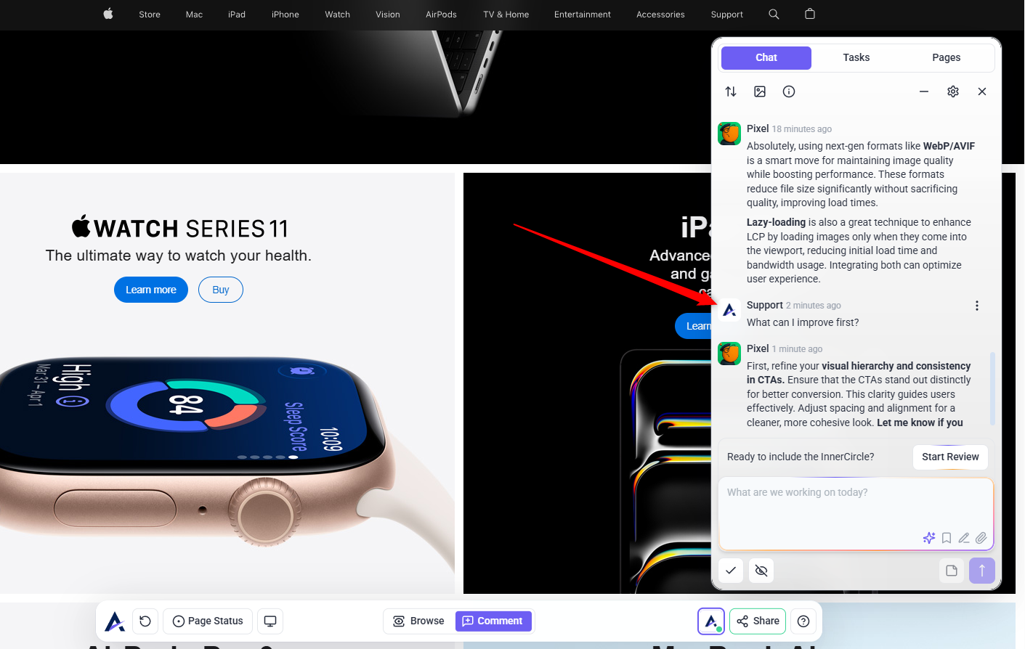Toggle the crossed-eye visibility button
The image size is (1025, 649).
(x=761, y=571)
